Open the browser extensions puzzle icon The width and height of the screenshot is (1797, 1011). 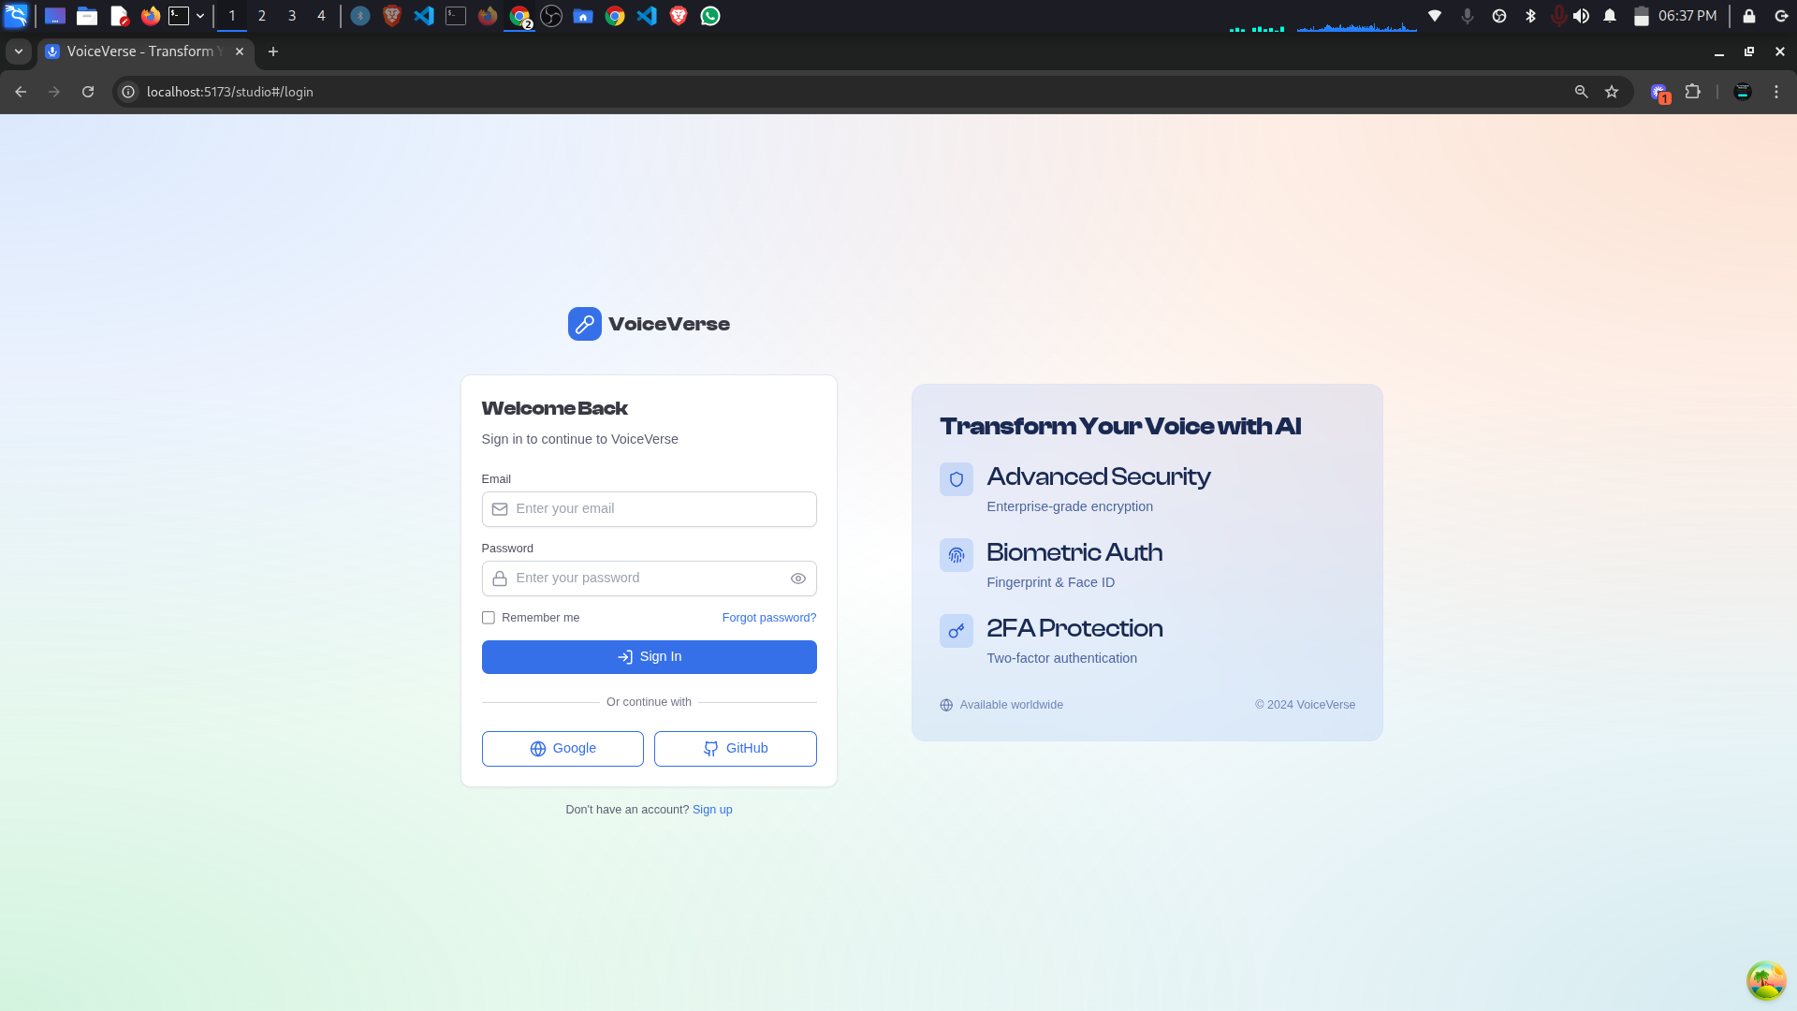click(x=1692, y=92)
